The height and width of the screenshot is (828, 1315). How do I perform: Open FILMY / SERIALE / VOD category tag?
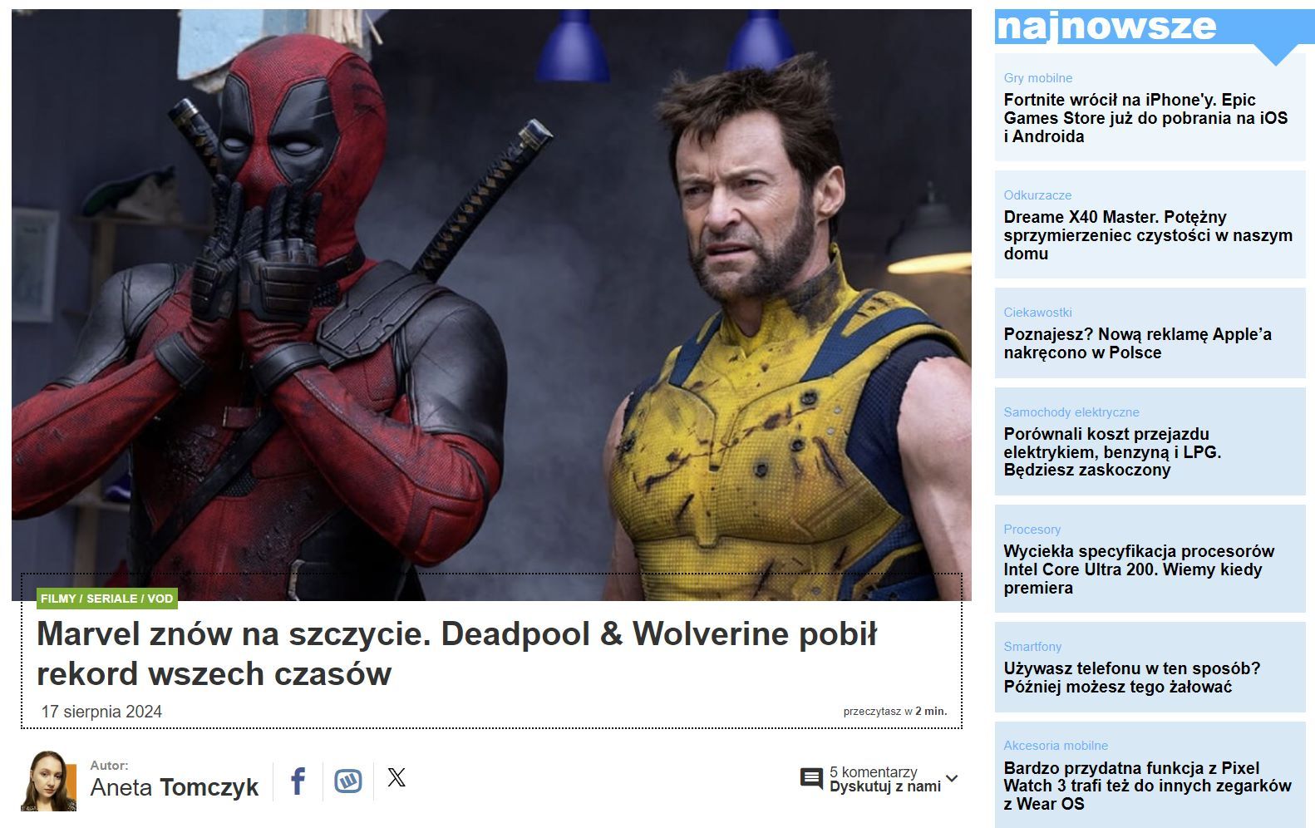coord(107,599)
